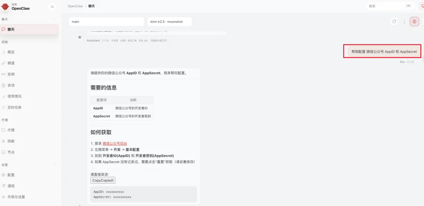Image resolution: width=424 pixels, height=206 pixels.
Task: Click the 需要的信息 heading
Action: [x=104, y=88]
